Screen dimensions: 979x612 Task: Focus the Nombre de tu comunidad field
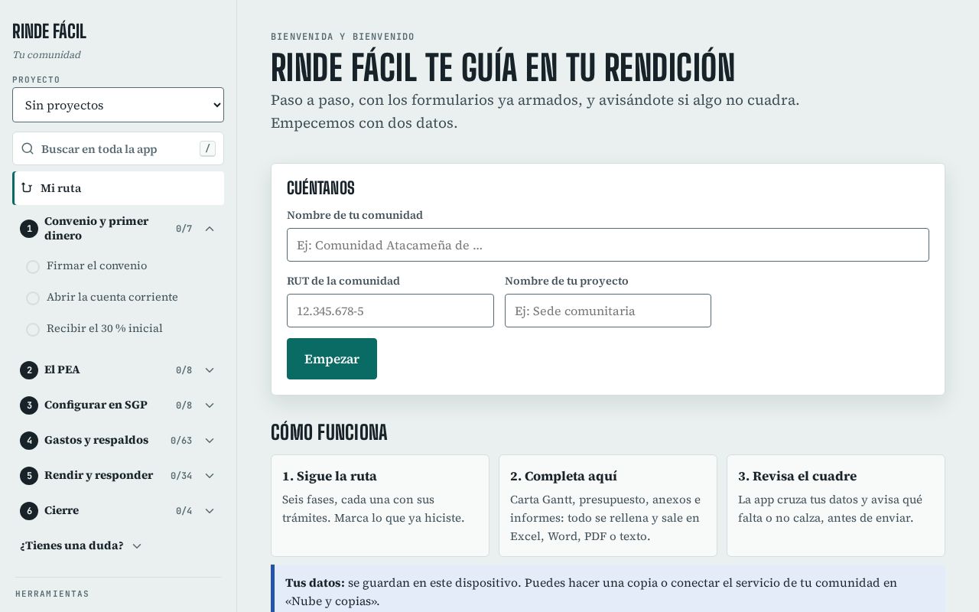click(608, 245)
